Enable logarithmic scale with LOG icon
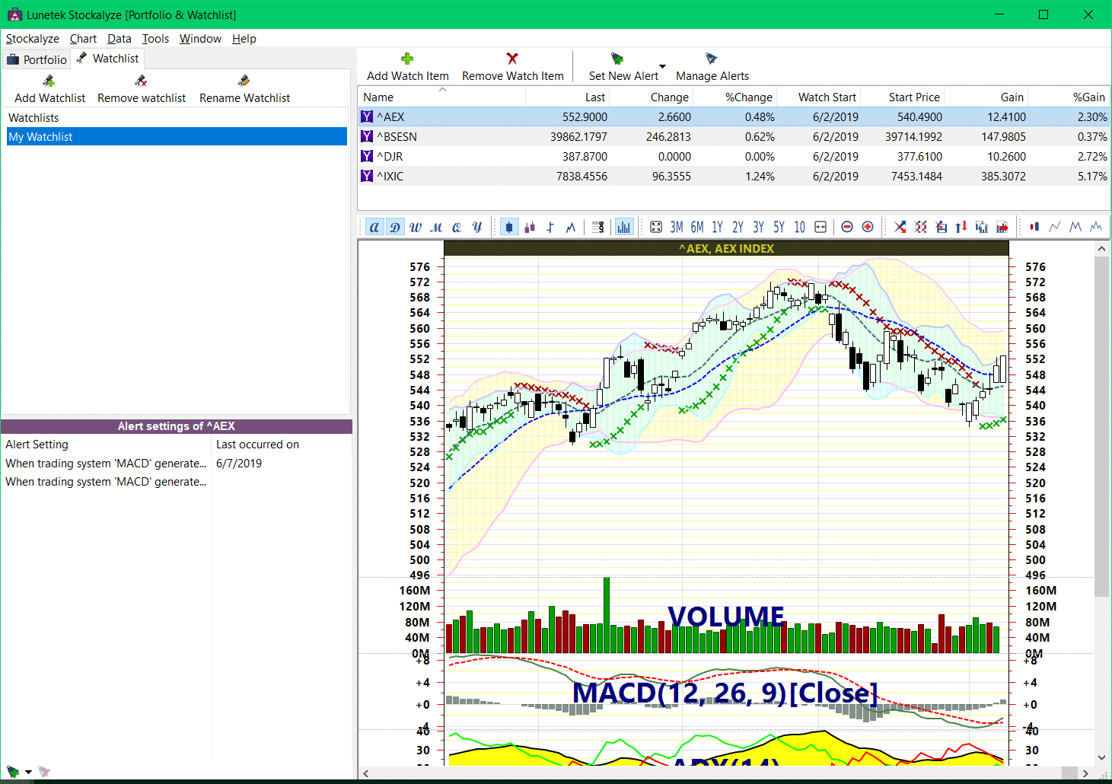The height and width of the screenshot is (784, 1112). (x=598, y=226)
